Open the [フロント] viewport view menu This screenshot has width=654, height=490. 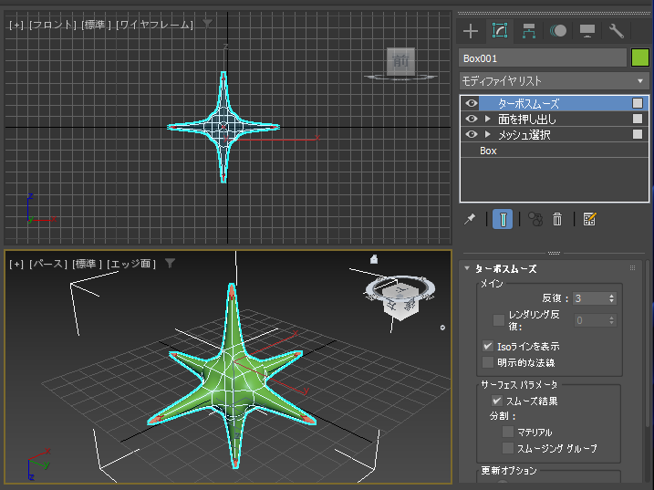coord(53,25)
